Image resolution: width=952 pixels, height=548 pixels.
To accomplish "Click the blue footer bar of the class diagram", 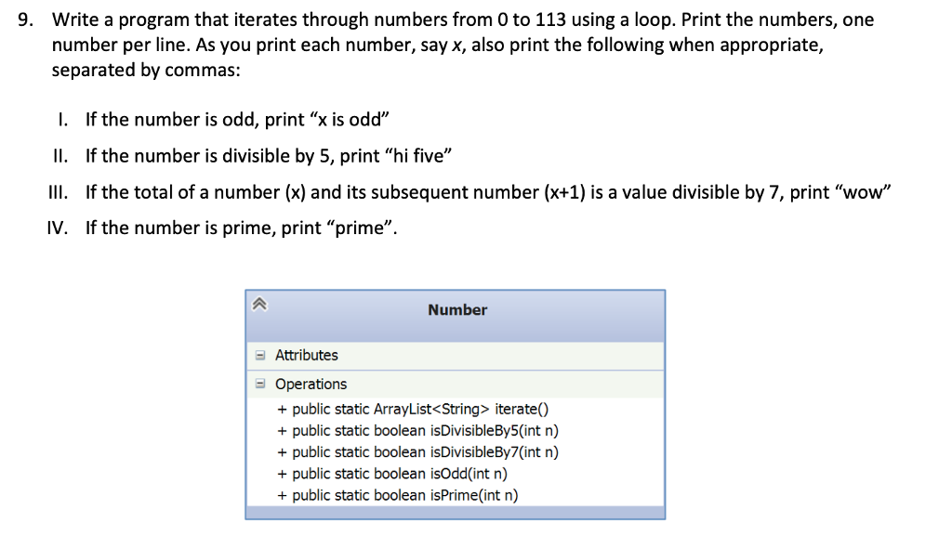I will point(456,513).
